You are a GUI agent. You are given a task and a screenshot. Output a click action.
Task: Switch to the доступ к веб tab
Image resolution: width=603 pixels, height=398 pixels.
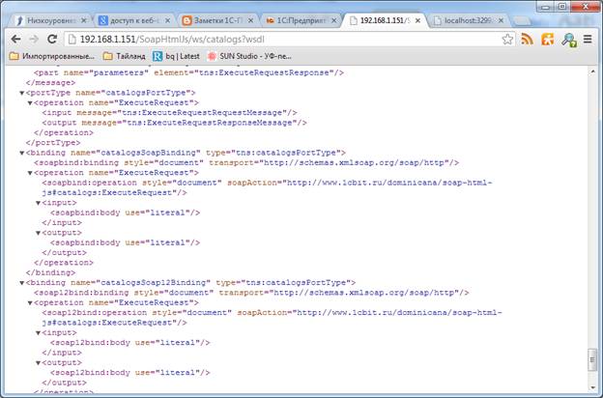(x=135, y=19)
